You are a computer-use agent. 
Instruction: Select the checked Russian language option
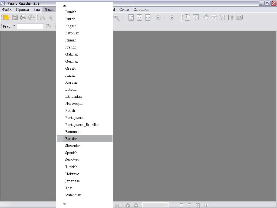pos(71,139)
